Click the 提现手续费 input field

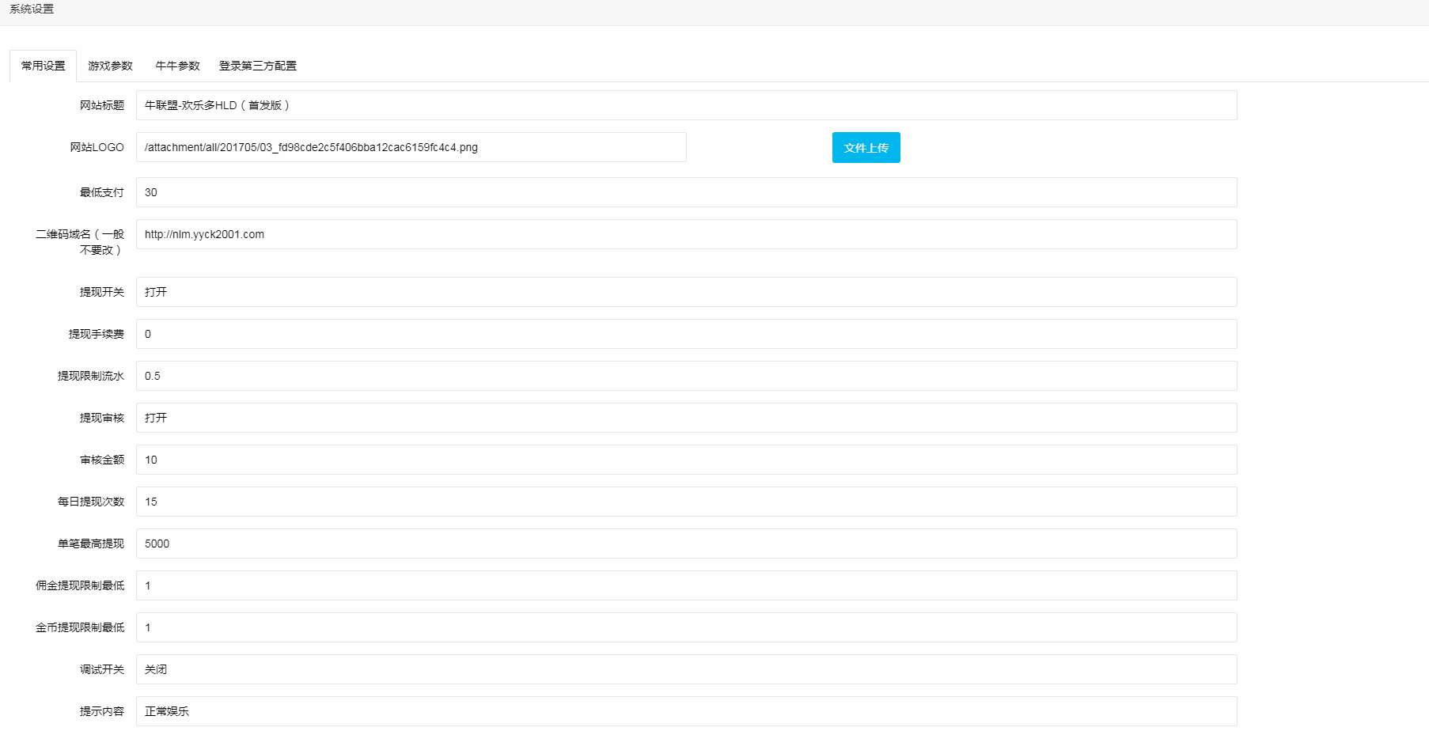pyautogui.click(x=686, y=334)
